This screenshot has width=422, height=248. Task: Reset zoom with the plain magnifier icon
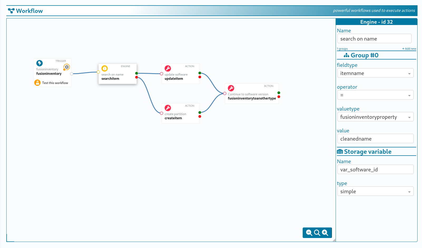(317, 233)
